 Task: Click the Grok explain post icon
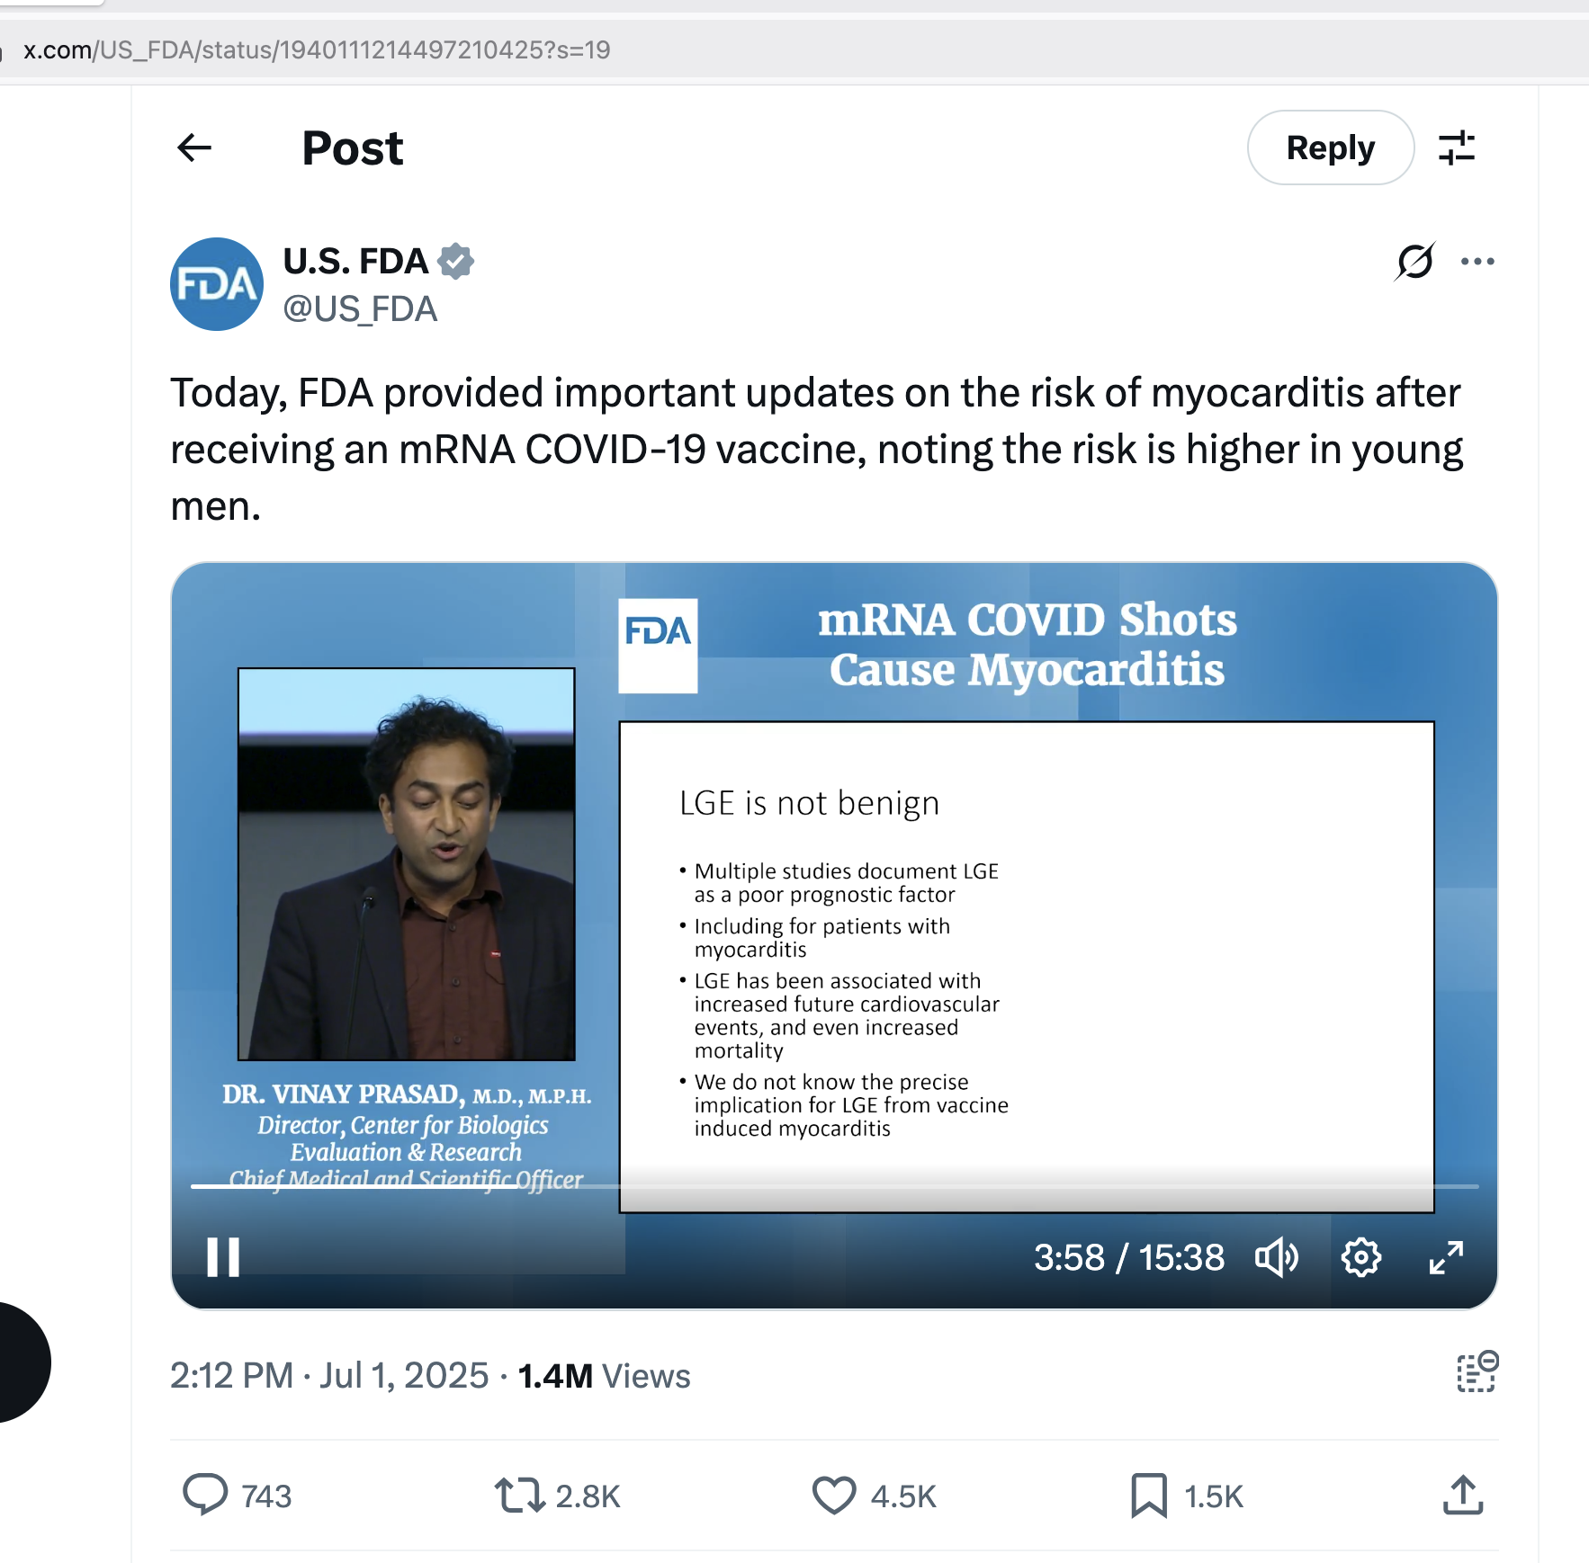1415,262
